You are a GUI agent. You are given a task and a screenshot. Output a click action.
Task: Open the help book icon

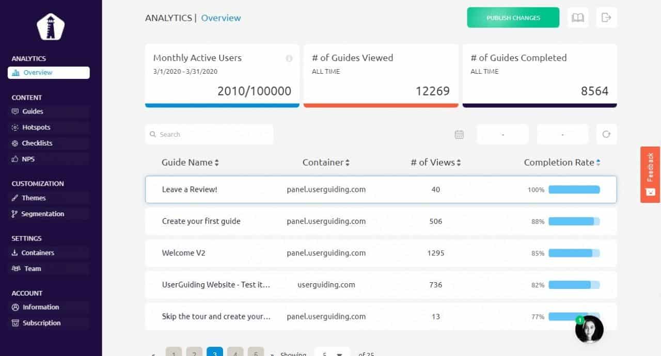[578, 18]
